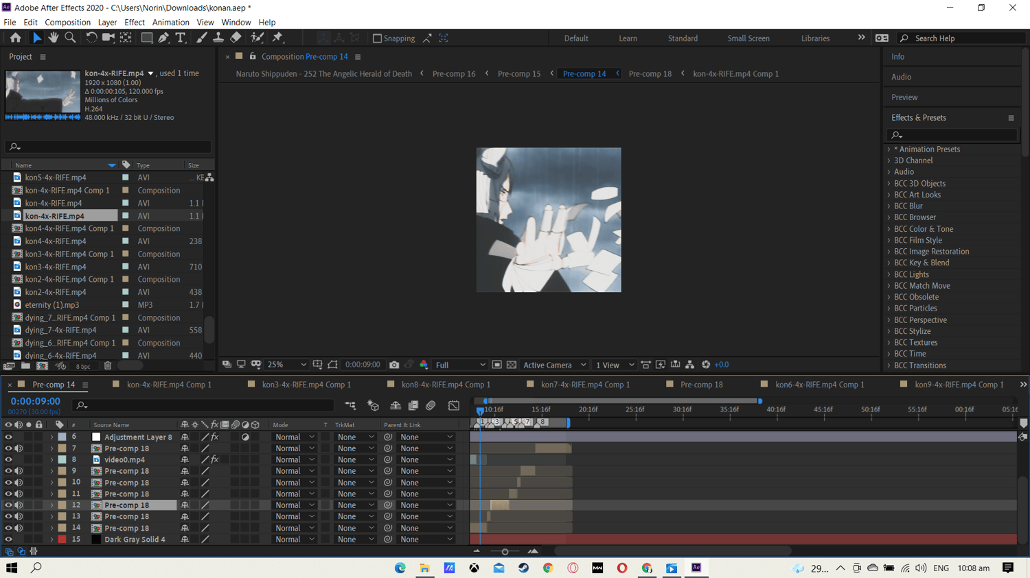Open the Effect menu

click(x=135, y=22)
